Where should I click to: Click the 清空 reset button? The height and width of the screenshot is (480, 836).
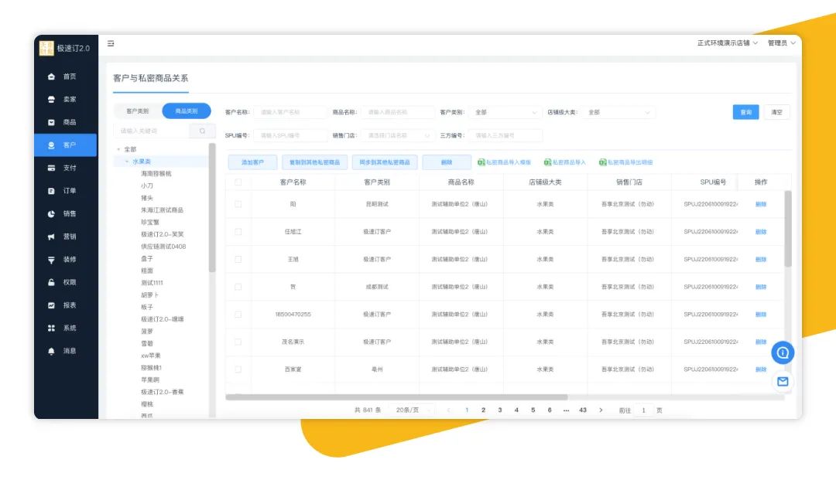pyautogui.click(x=777, y=112)
